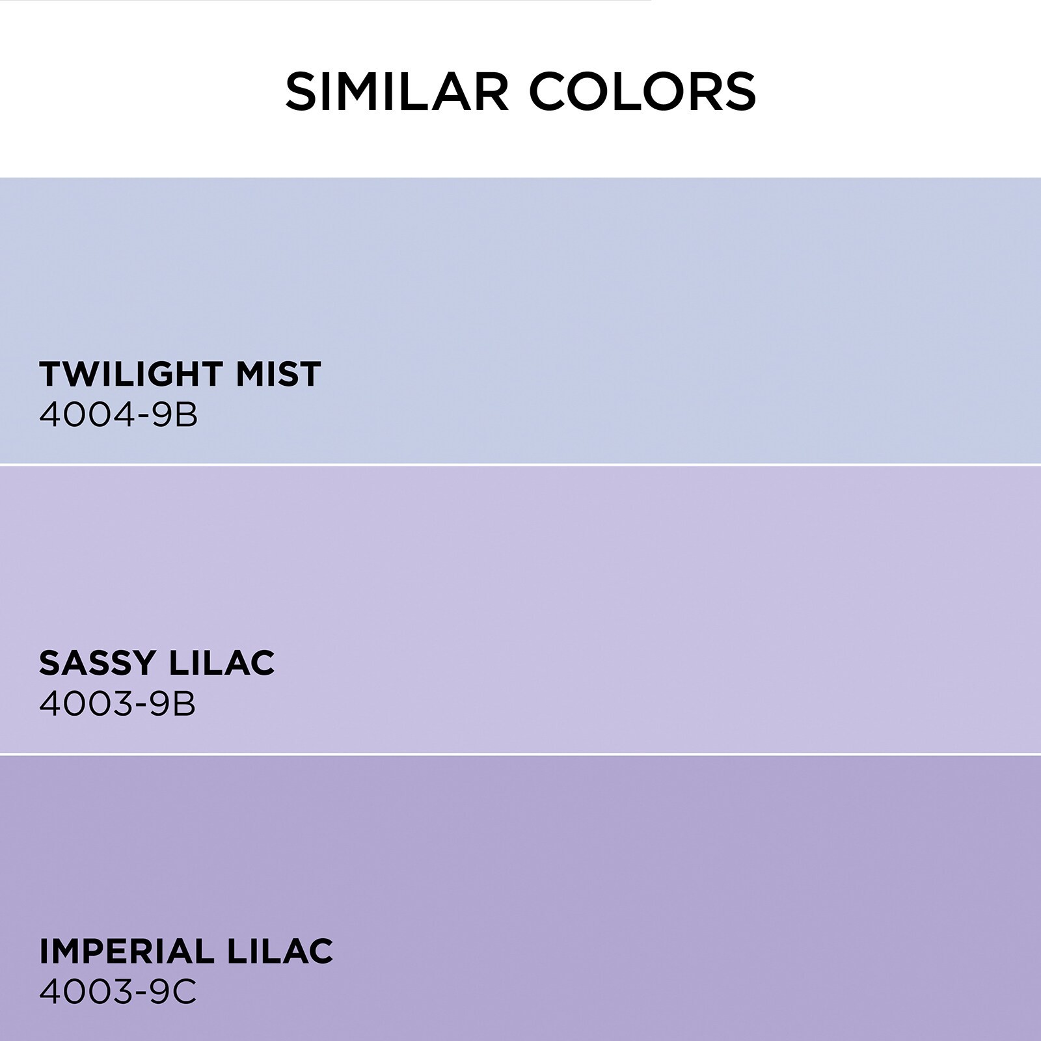Click color code 4003-9B

118,703
